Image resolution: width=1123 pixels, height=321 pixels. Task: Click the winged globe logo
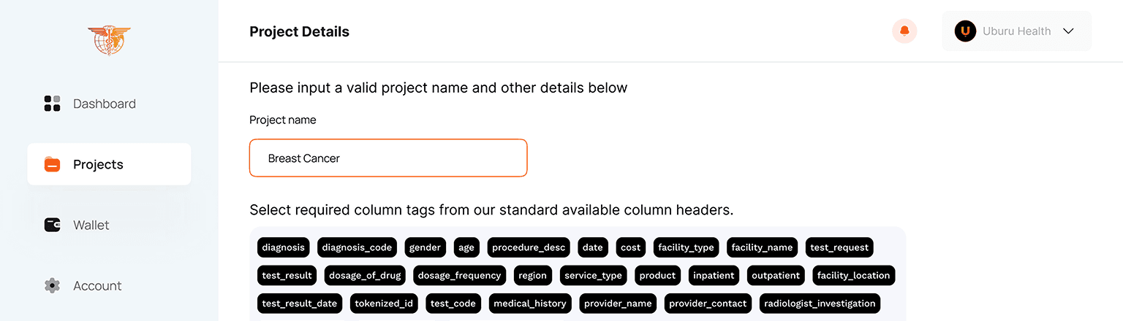pos(109,39)
